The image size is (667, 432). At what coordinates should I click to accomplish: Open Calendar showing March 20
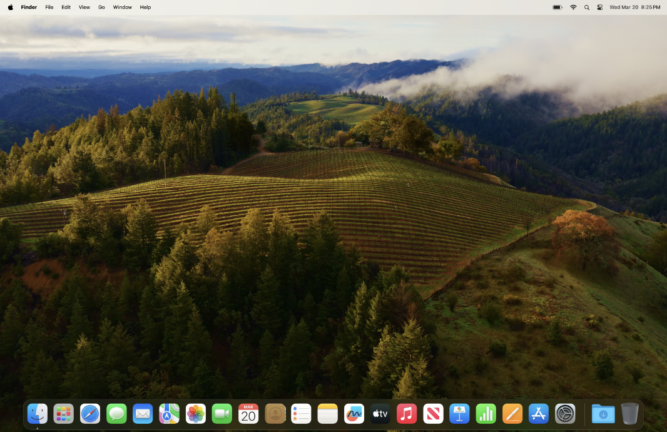[248, 413]
